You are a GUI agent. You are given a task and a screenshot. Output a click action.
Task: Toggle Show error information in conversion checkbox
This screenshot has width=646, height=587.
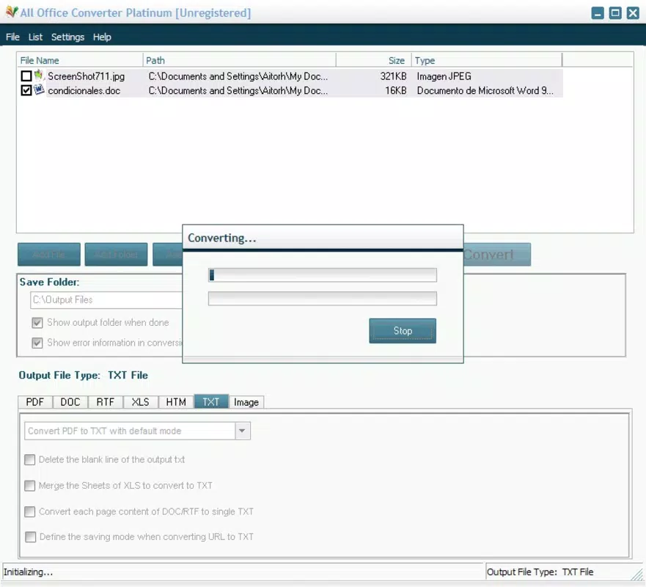(x=37, y=343)
